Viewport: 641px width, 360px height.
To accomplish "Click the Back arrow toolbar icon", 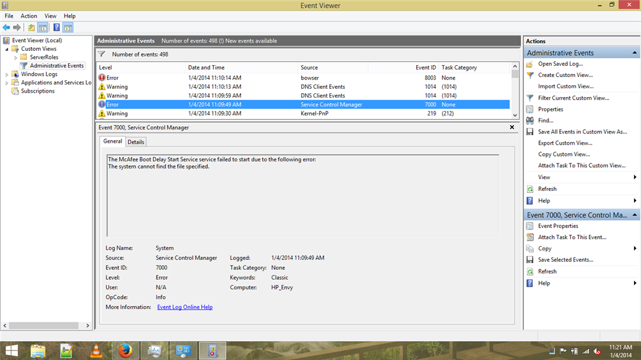I will (x=6, y=28).
